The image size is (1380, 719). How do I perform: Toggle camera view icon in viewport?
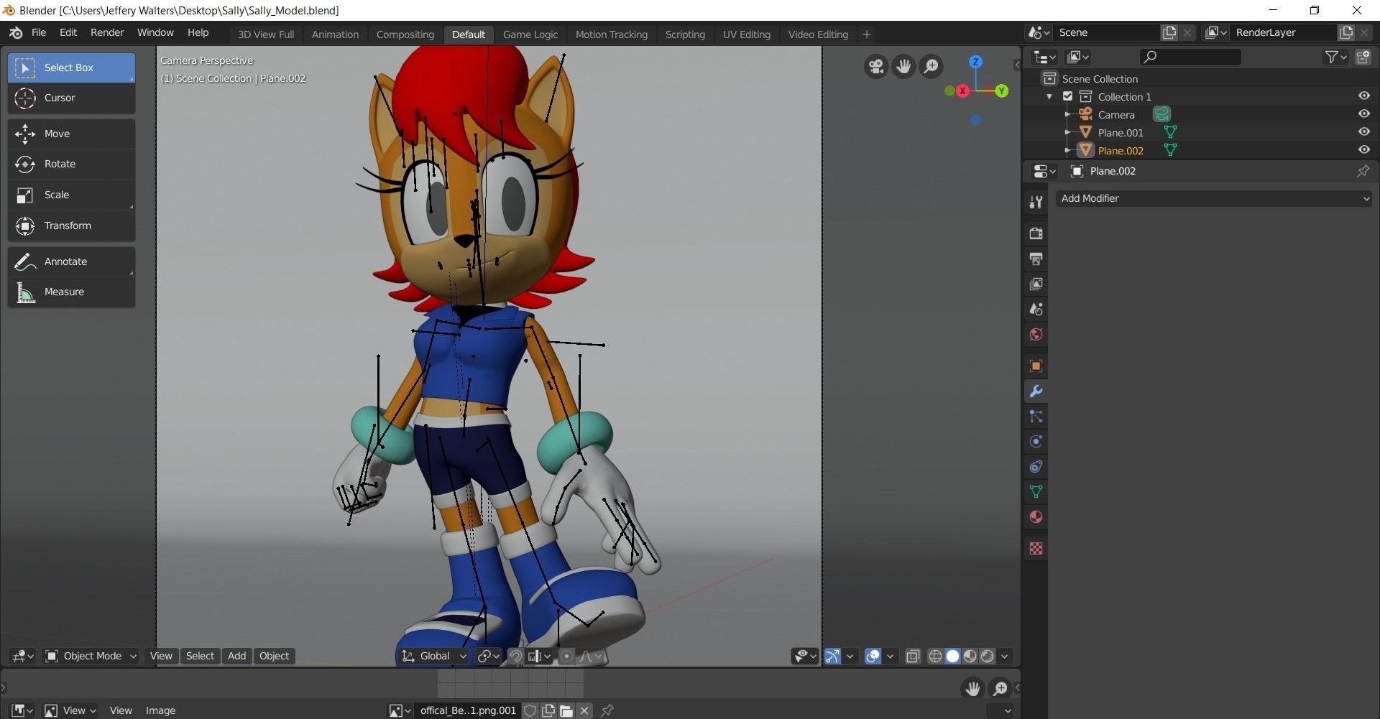point(876,67)
